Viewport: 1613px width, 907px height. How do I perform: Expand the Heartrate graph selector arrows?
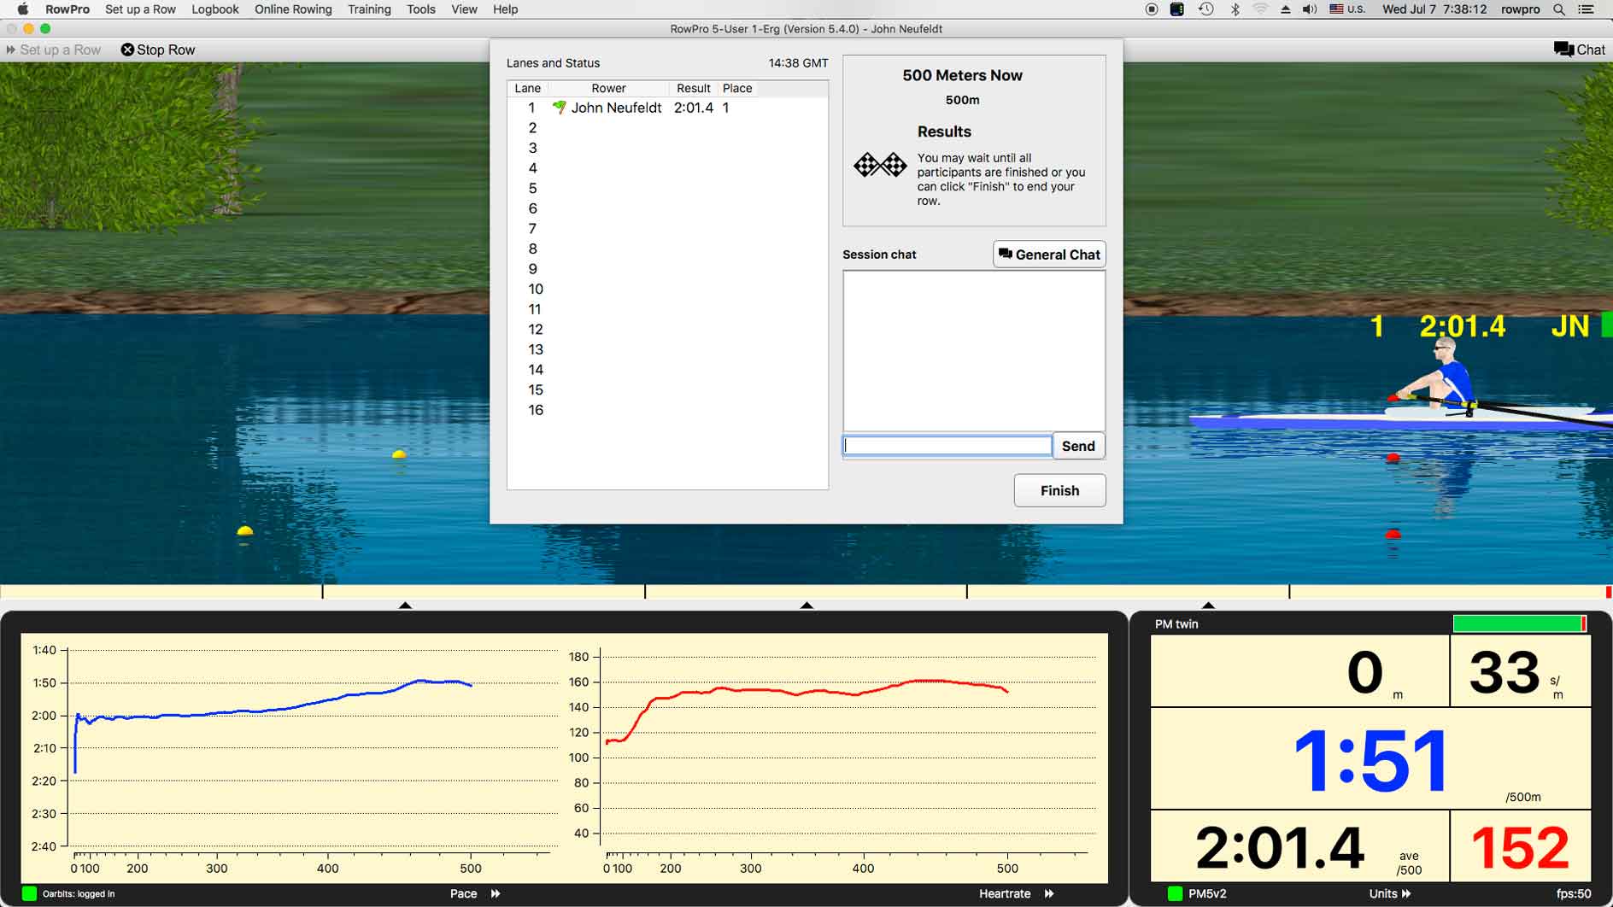click(x=1049, y=893)
